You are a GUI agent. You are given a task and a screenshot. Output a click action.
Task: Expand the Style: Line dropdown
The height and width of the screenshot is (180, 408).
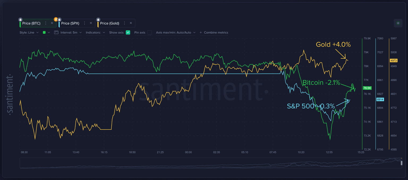tap(29, 33)
